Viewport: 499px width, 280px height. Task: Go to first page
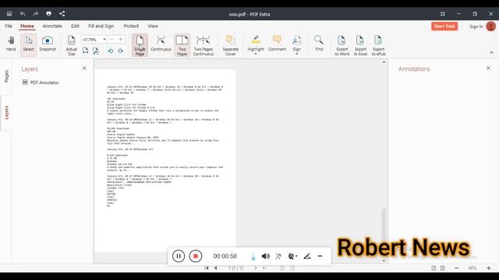[x=207, y=268]
